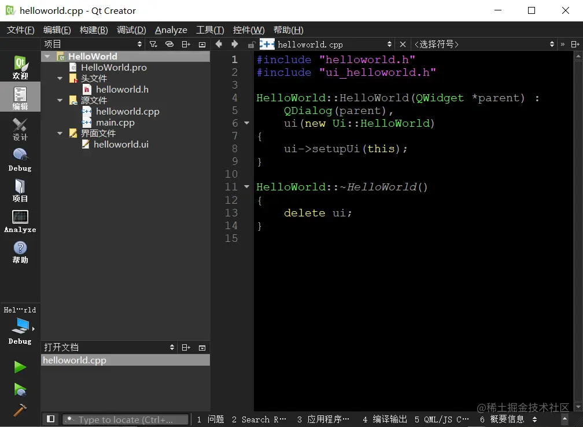Viewport: 583px width, 427px height.
Task: Open the 文件(F) menu
Action: pyautogui.click(x=20, y=30)
